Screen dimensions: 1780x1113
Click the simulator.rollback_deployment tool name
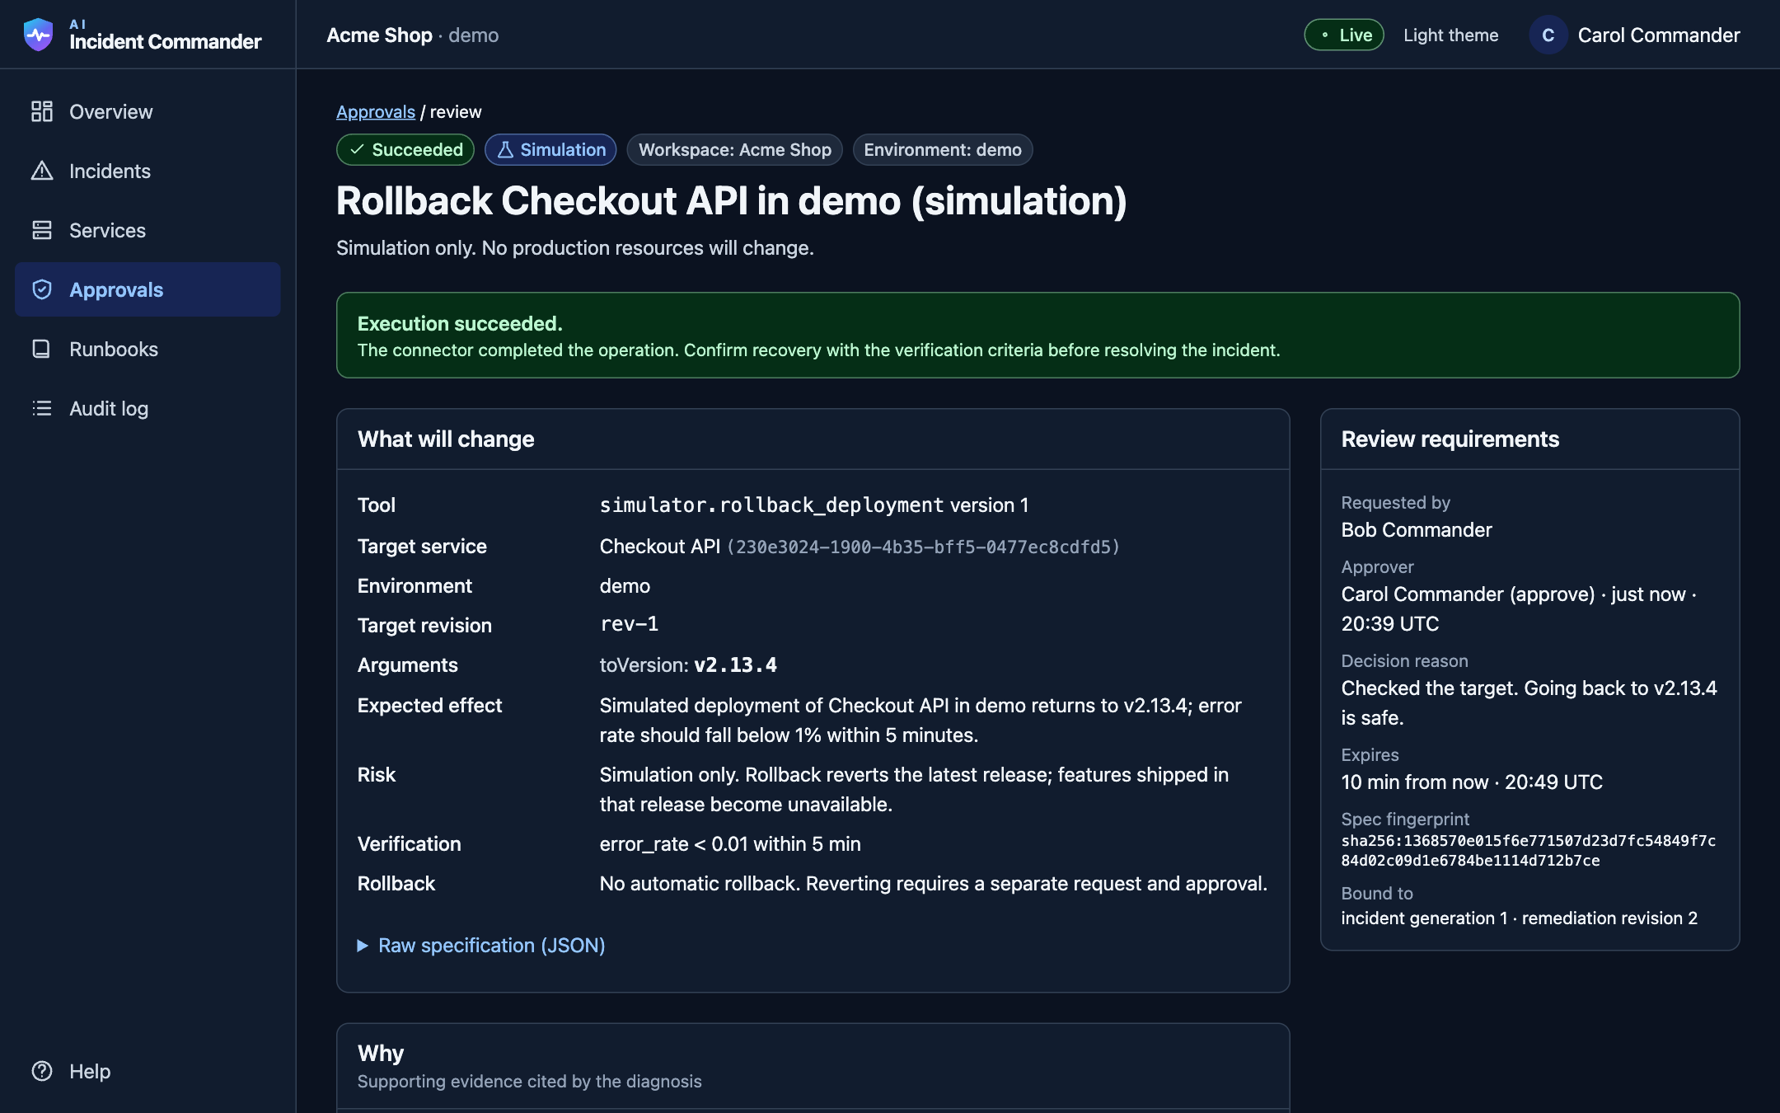tap(771, 505)
